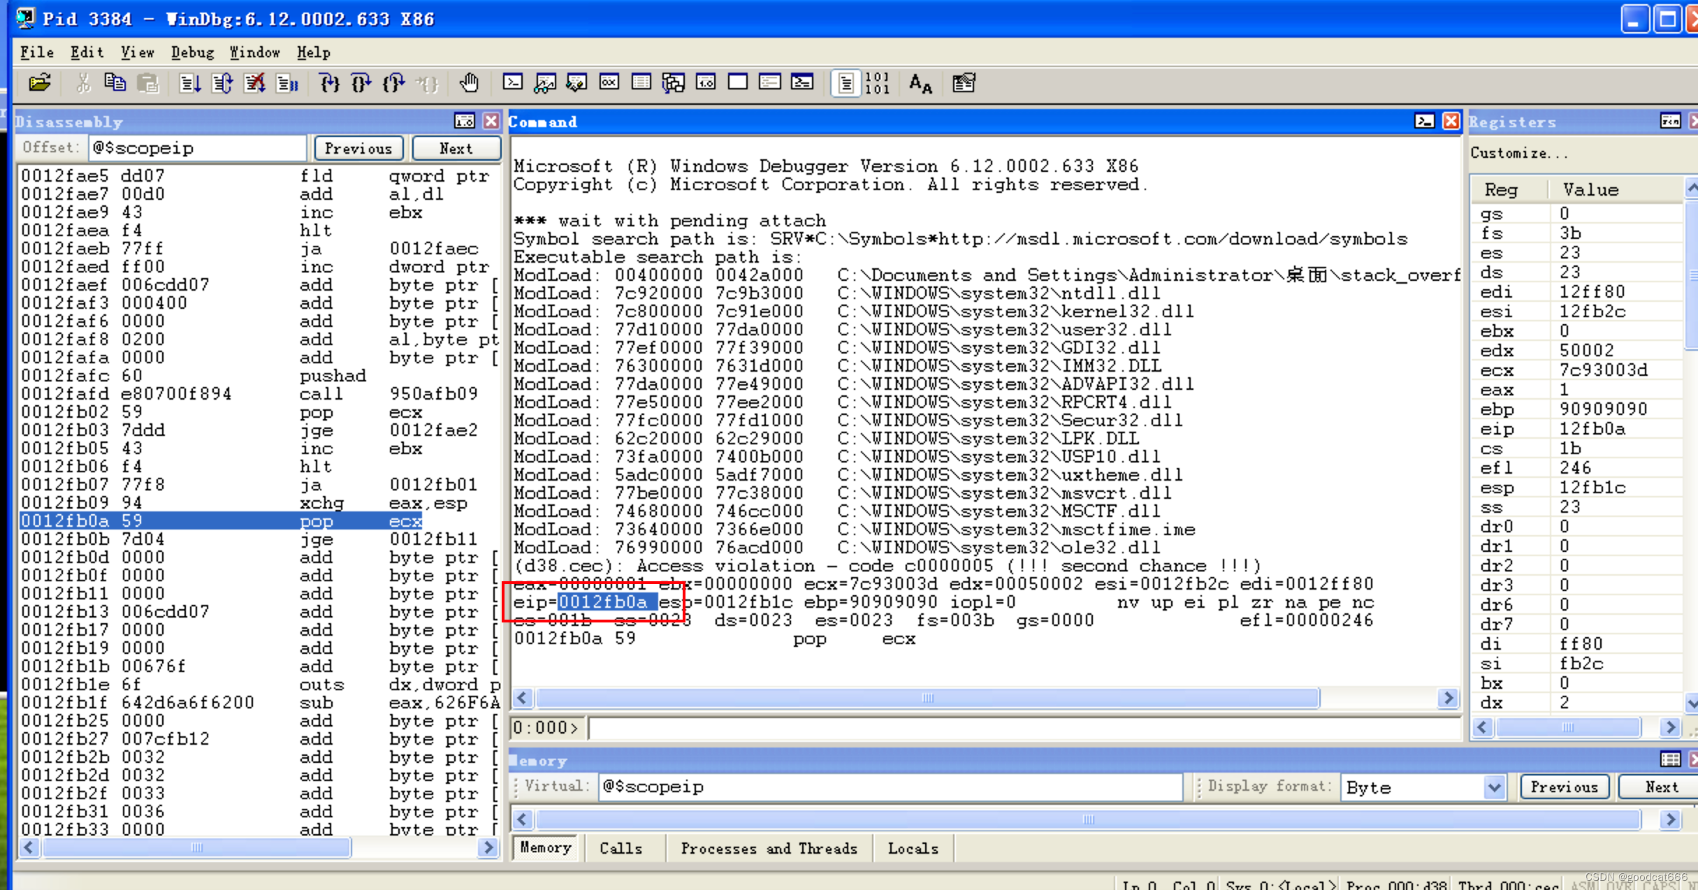The image size is (1698, 890).
Task: Open the Edit menu
Action: tap(87, 52)
